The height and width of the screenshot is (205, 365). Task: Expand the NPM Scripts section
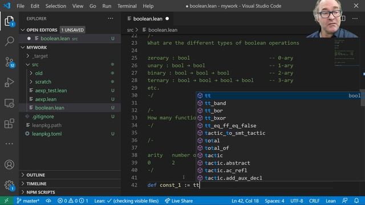point(70,192)
